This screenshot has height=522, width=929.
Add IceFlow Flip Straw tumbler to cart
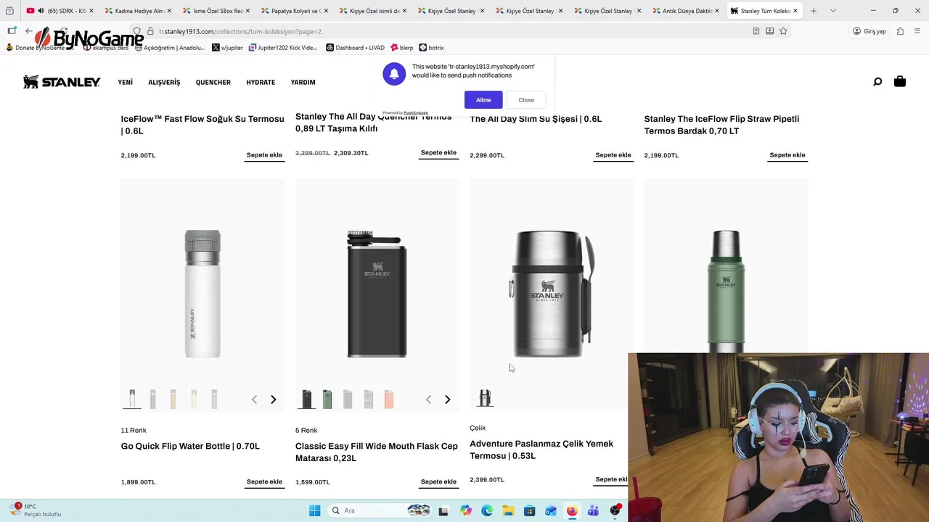tap(787, 155)
